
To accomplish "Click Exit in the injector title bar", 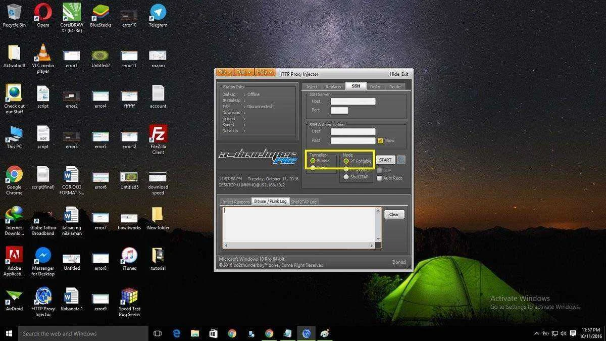I will (405, 74).
